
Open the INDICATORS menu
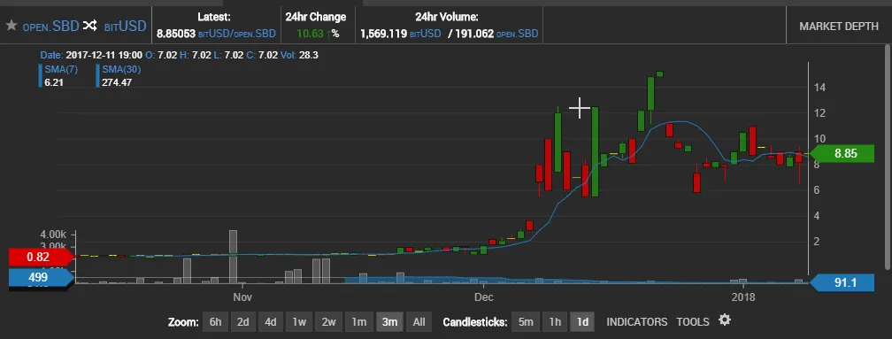tap(636, 322)
